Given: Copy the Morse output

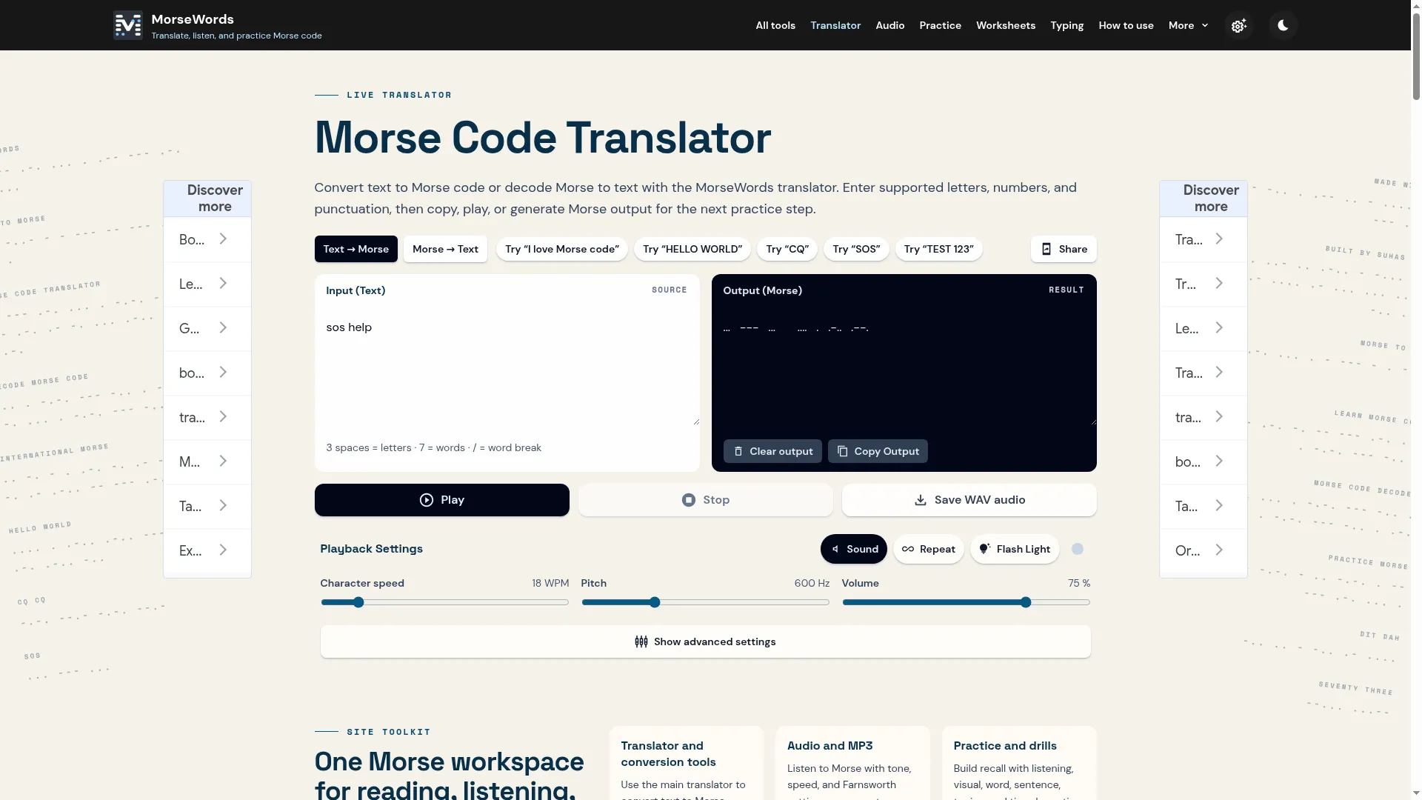Looking at the screenshot, I should click(x=878, y=451).
